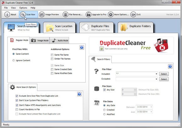The width and height of the screenshot is (182, 128).
Task: Open the View menu
Action: click(13, 8)
